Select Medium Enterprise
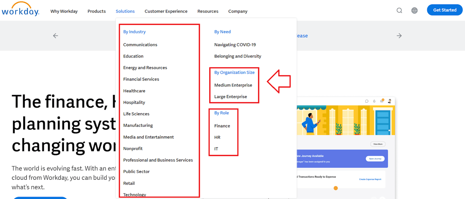The width and height of the screenshot is (465, 199). click(x=233, y=85)
